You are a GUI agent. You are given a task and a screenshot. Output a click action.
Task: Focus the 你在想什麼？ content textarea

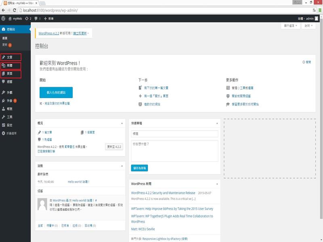[x=174, y=151]
